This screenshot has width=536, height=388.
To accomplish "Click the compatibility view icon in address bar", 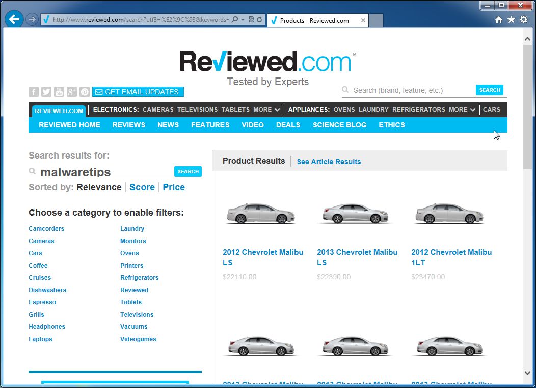I will pyautogui.click(x=251, y=19).
